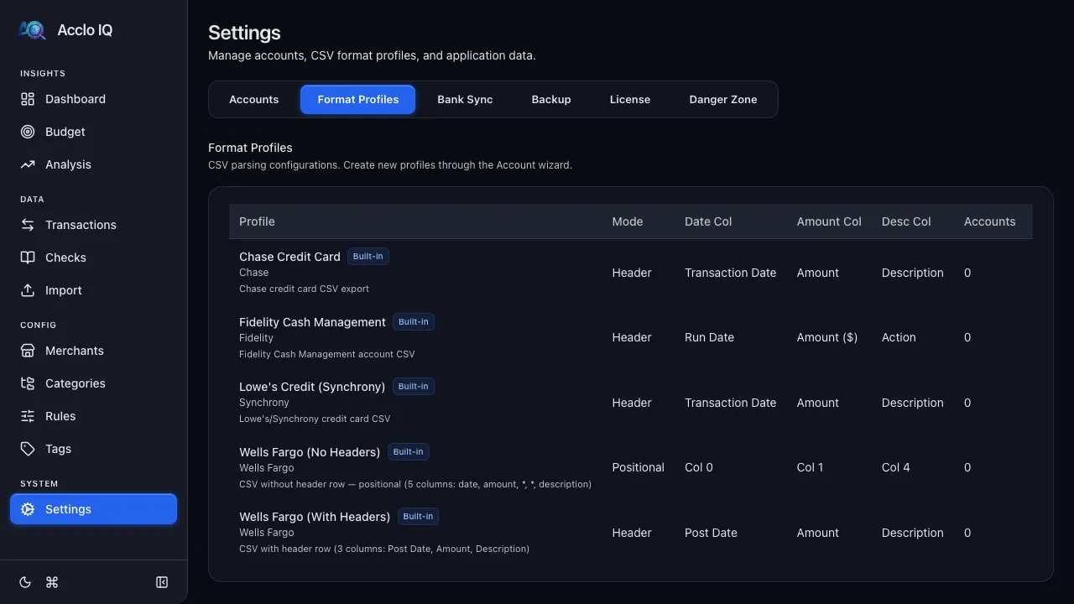
Task: Click the Amount Col column header
Action: click(x=829, y=221)
